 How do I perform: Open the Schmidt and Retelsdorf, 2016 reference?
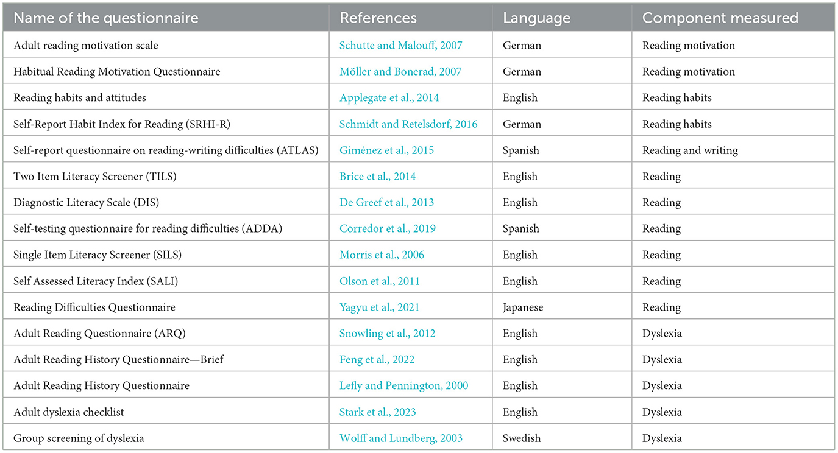[x=408, y=124]
